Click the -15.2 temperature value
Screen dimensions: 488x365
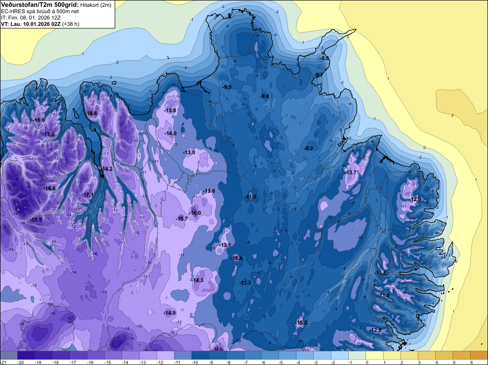[301, 323]
